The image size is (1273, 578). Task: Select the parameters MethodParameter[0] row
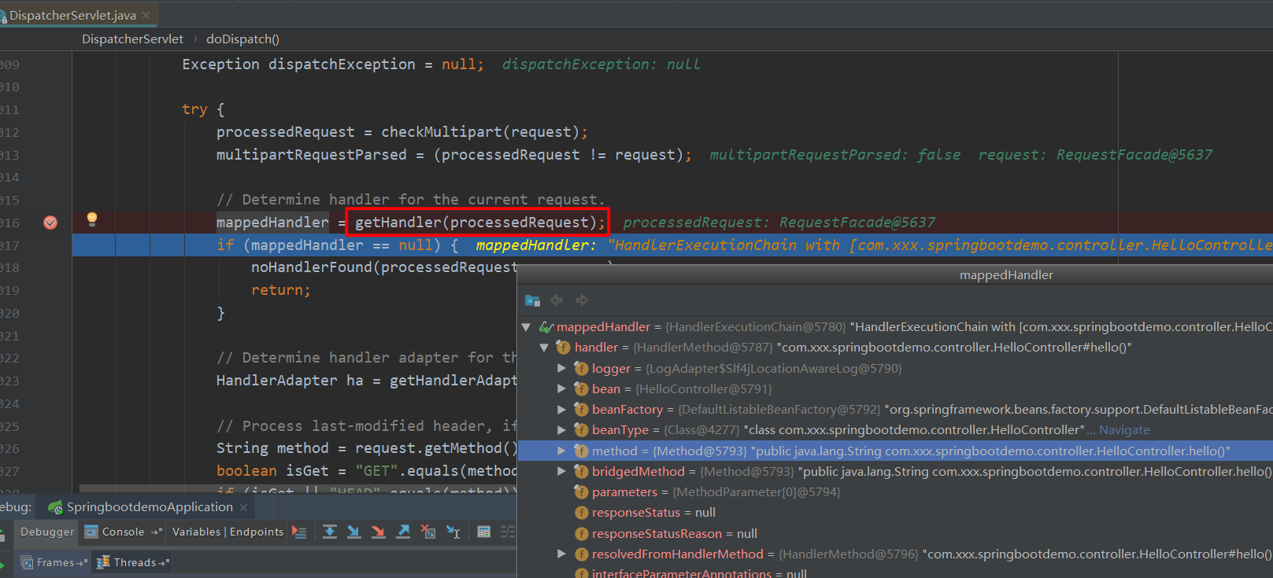894,492
